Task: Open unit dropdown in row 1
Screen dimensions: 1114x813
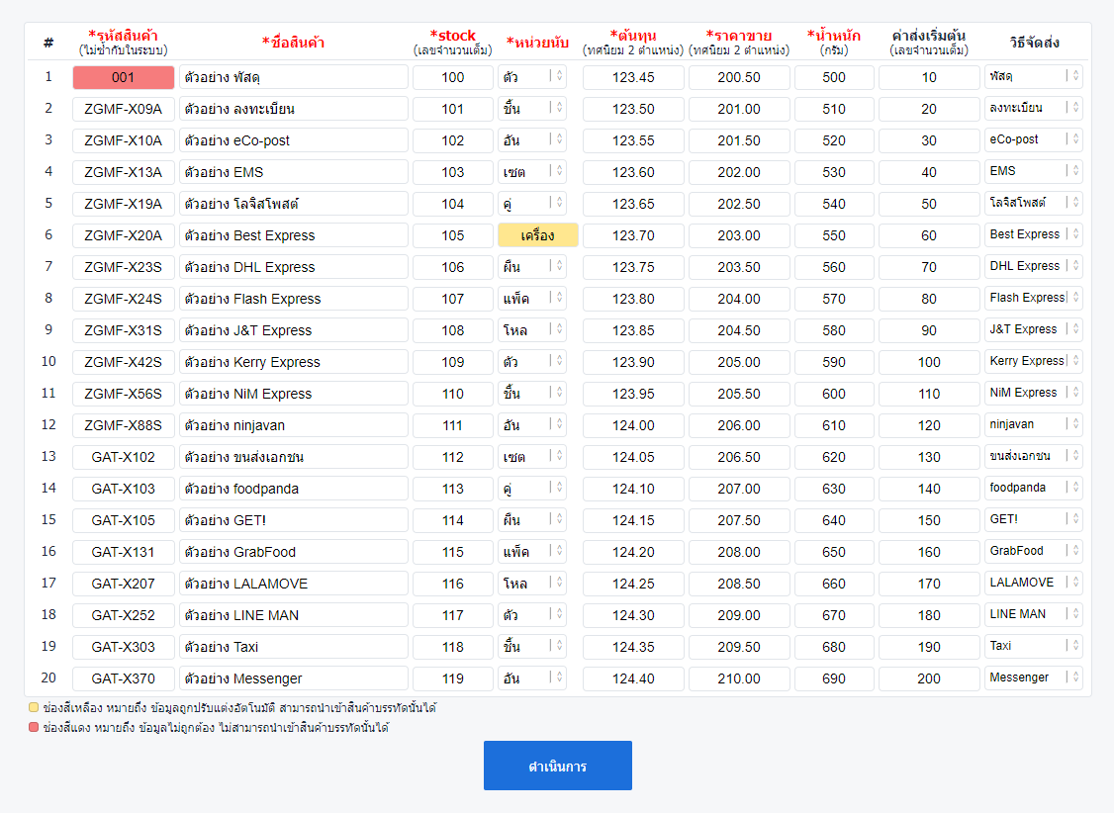Action: (x=531, y=77)
